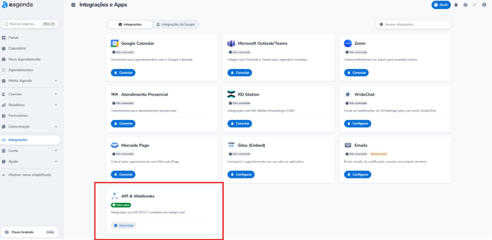Click the Painel grid icon in sidebar
Viewport: 492px width, 240px height.
tap(4, 38)
